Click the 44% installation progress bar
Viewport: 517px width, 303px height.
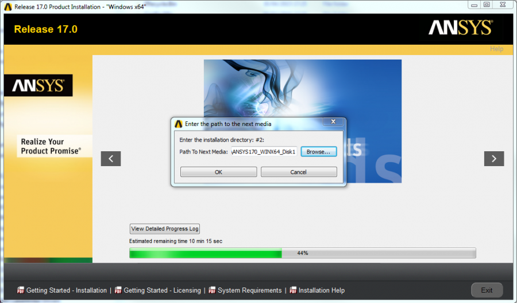click(x=302, y=253)
